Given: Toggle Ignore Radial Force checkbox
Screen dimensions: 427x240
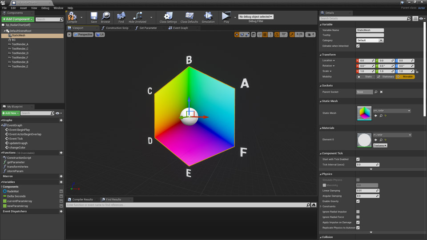Looking at the screenshot, I should (358, 217).
